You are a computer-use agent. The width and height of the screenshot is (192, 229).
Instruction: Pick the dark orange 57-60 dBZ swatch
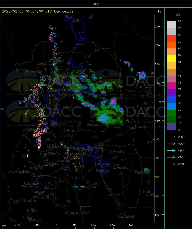tap(171, 45)
